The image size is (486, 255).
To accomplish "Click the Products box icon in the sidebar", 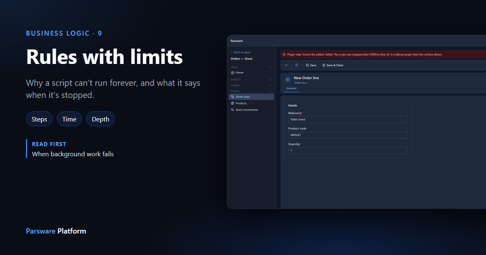I will pyautogui.click(x=232, y=103).
